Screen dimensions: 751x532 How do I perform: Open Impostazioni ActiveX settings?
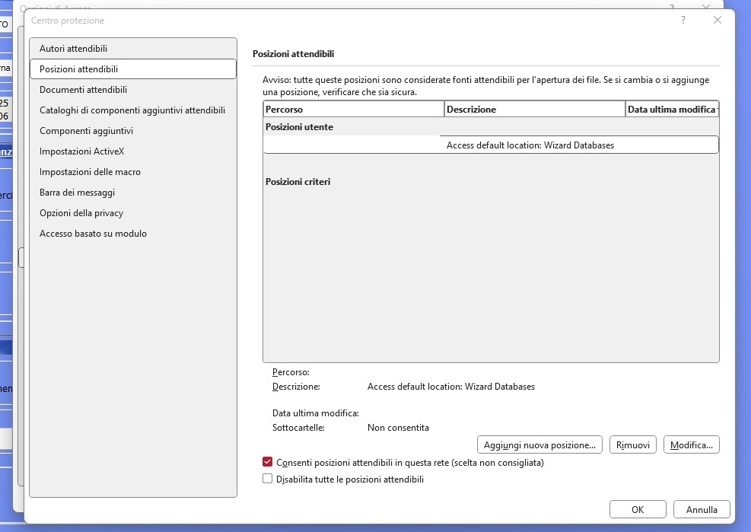[x=132, y=151]
